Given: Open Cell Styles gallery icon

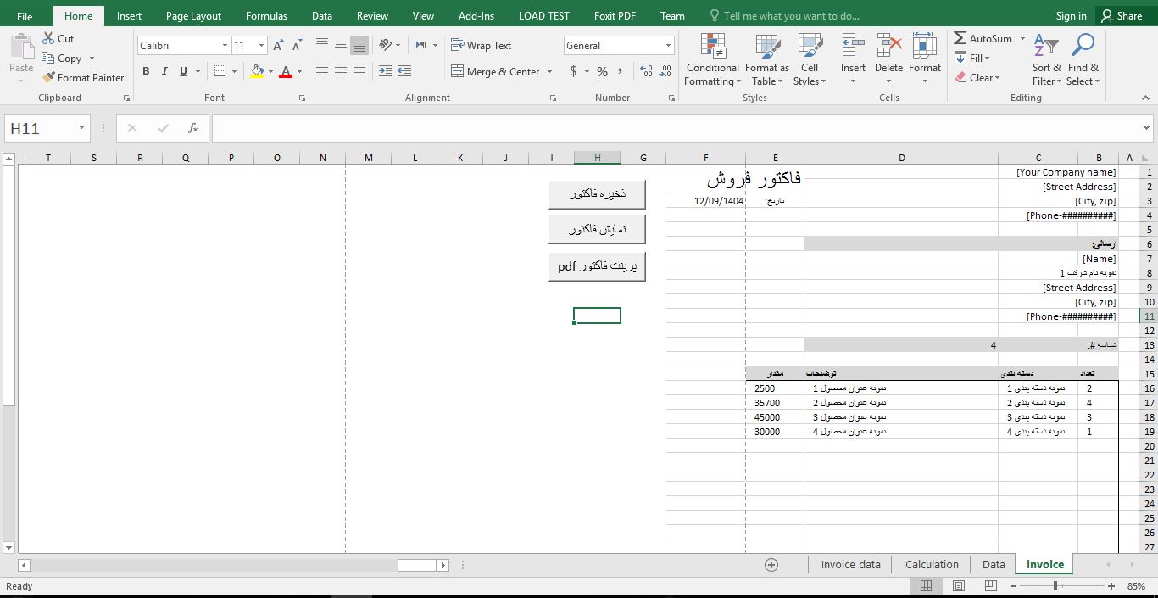Looking at the screenshot, I should click(x=810, y=47).
